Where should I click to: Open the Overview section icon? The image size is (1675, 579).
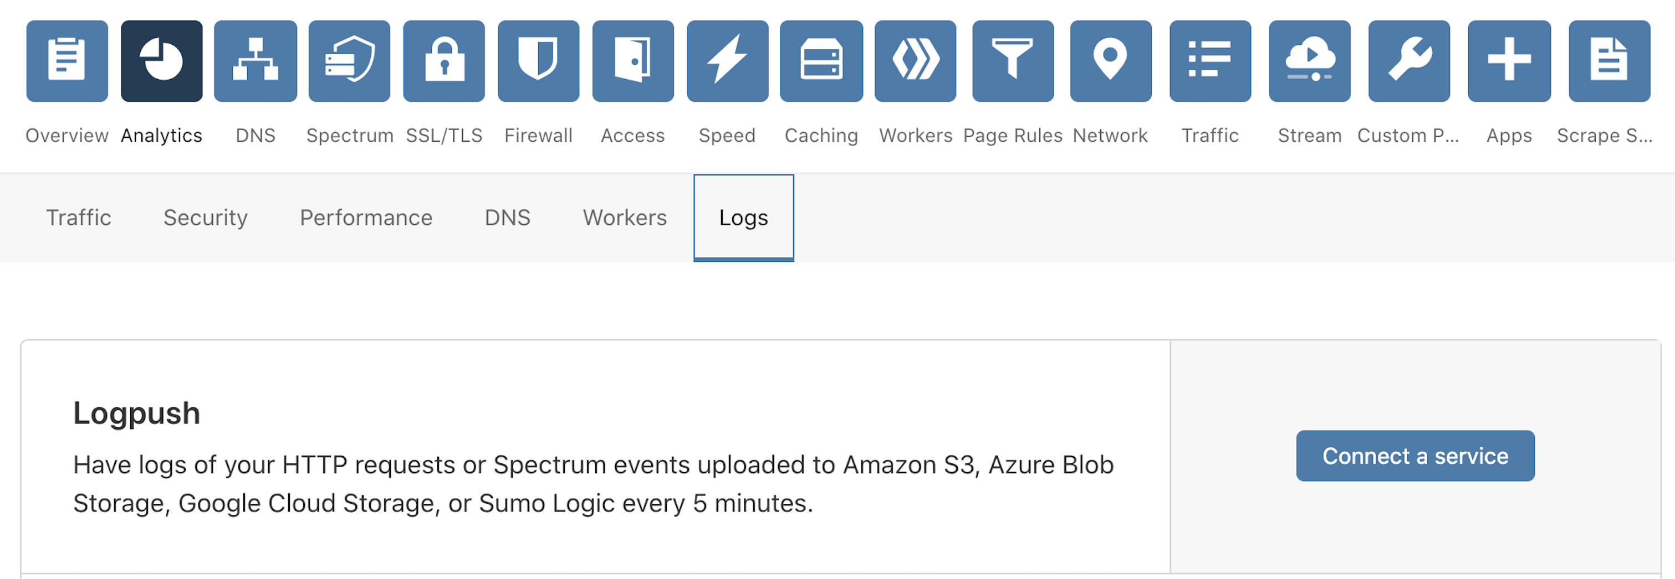point(67,60)
